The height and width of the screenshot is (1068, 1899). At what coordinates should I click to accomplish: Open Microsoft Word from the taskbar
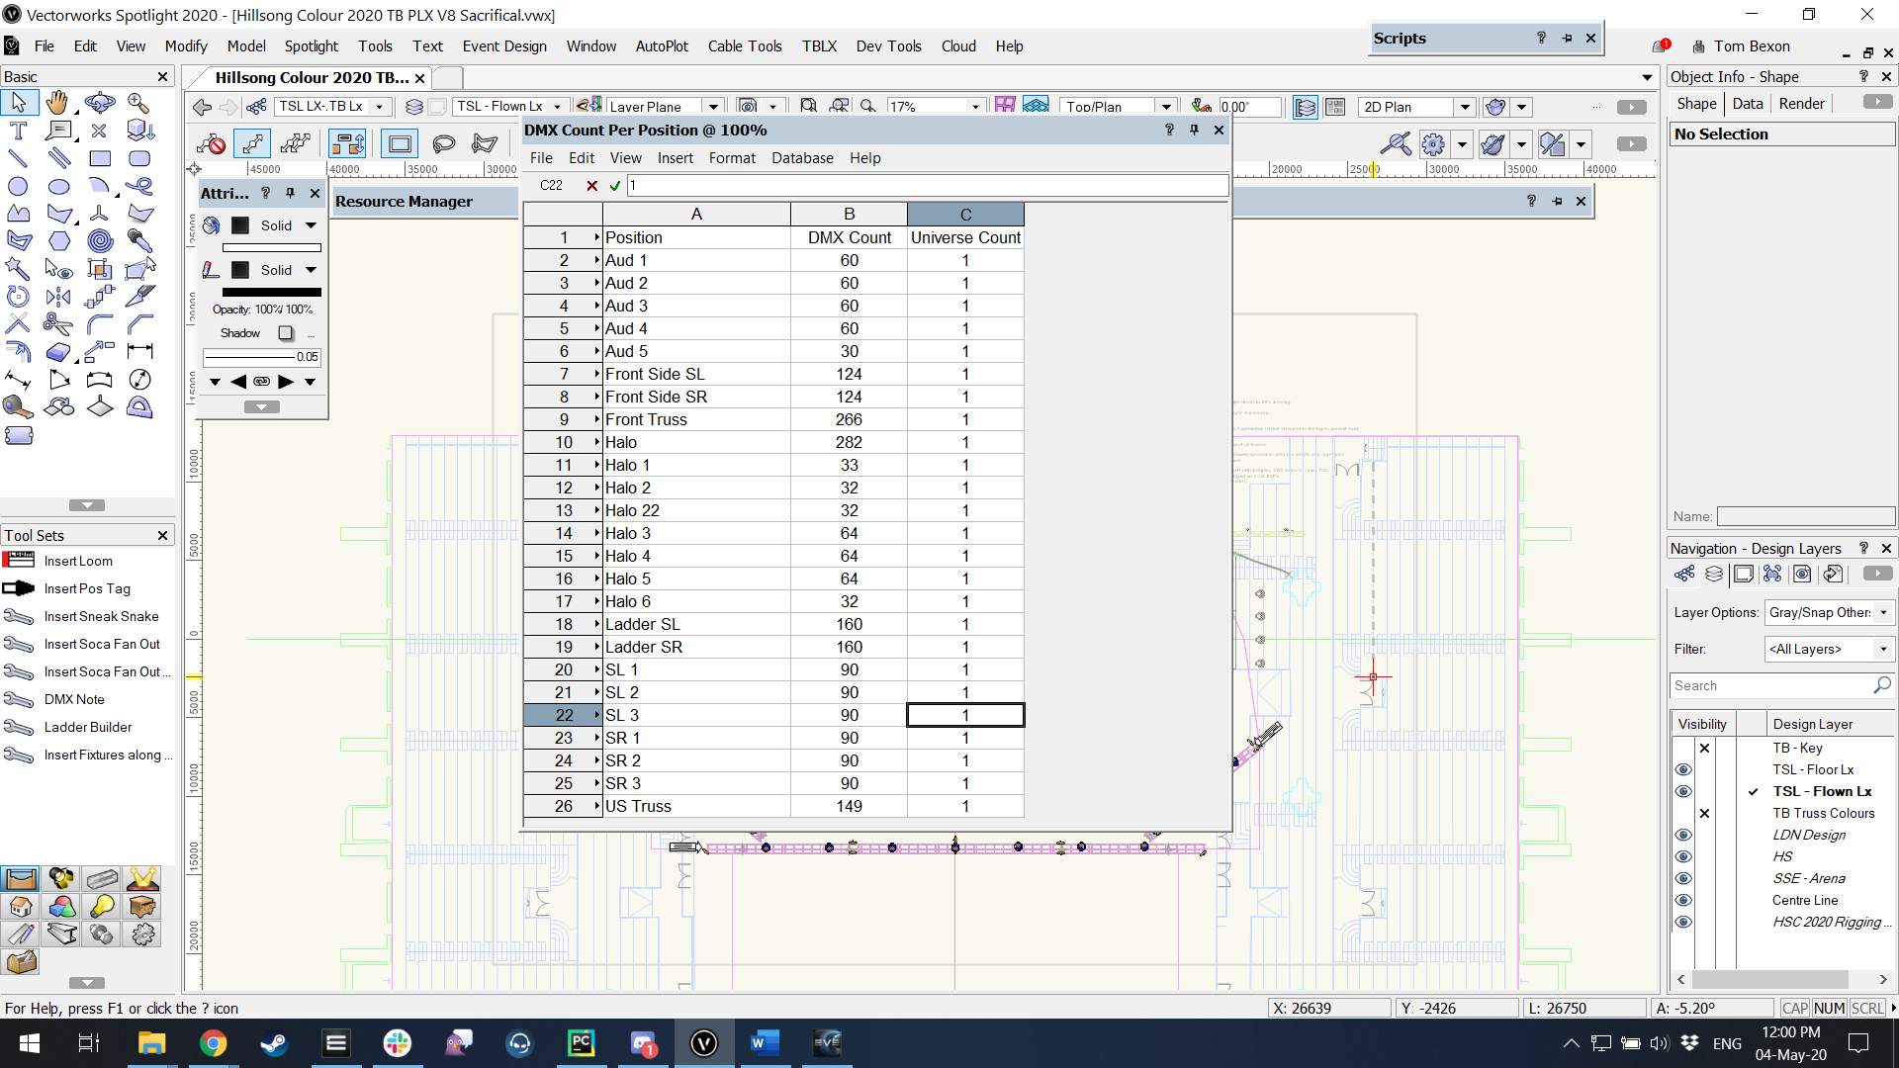click(765, 1043)
